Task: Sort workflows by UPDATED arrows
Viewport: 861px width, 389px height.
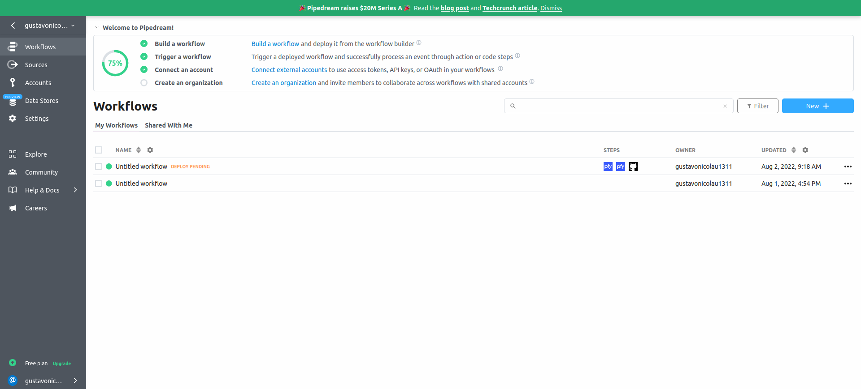Action: pyautogui.click(x=794, y=150)
